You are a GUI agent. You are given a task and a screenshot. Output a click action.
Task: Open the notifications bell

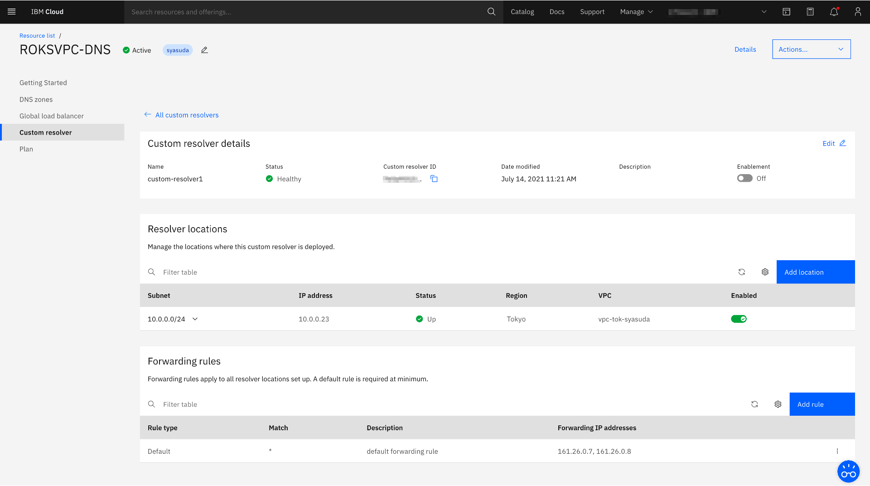tap(834, 12)
